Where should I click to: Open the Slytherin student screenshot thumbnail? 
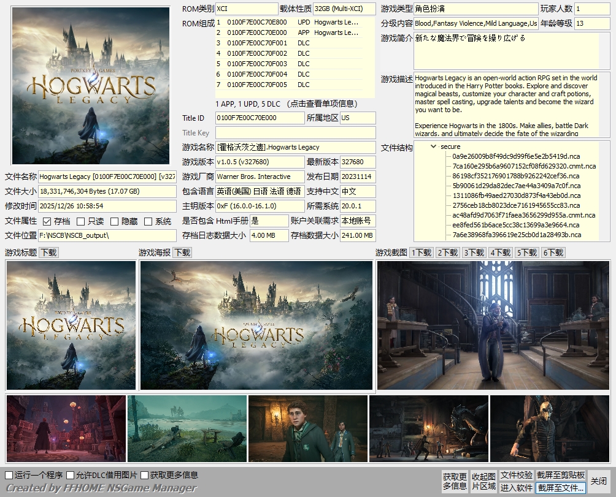308,428
